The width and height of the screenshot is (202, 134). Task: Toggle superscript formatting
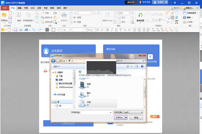tap(130, 30)
